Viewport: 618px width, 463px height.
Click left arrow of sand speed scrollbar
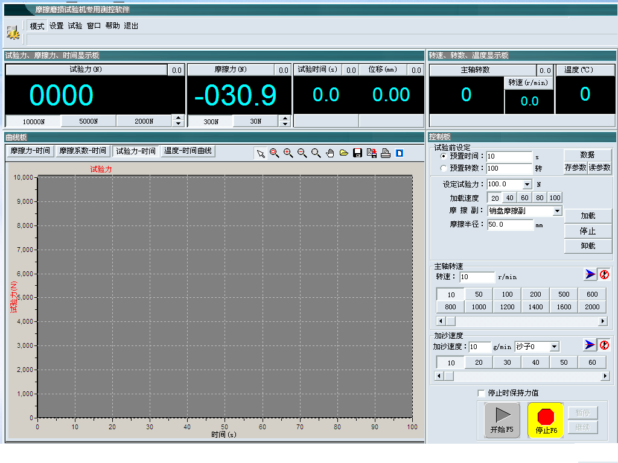tap(439, 376)
